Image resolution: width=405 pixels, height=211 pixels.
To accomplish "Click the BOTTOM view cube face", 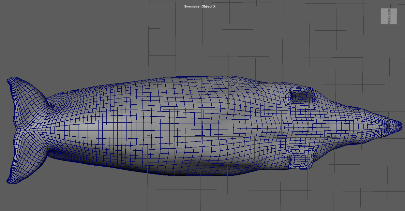I will tap(389, 16).
